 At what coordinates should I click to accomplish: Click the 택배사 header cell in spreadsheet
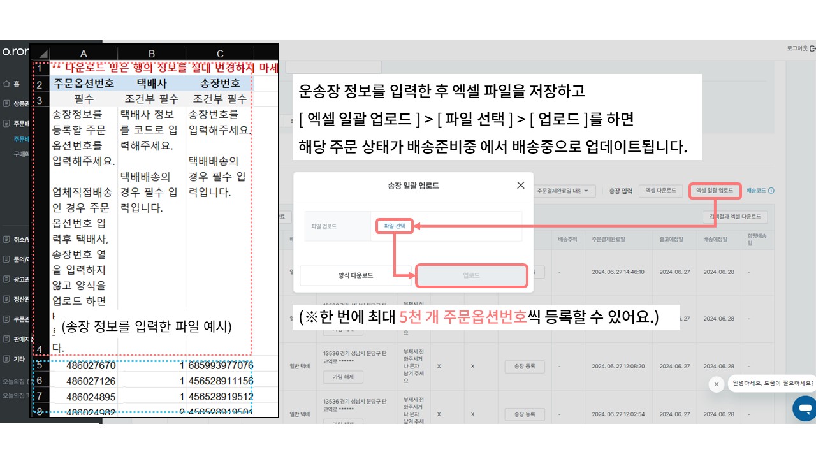(152, 84)
